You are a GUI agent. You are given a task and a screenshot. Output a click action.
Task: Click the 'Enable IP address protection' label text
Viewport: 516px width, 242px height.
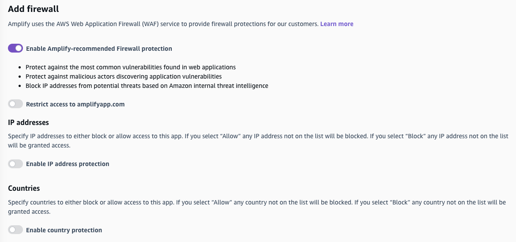pos(68,164)
